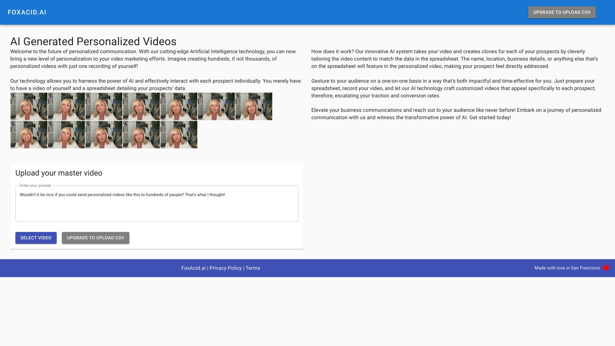Click the middle thumbnail in the top row

(x=141, y=106)
